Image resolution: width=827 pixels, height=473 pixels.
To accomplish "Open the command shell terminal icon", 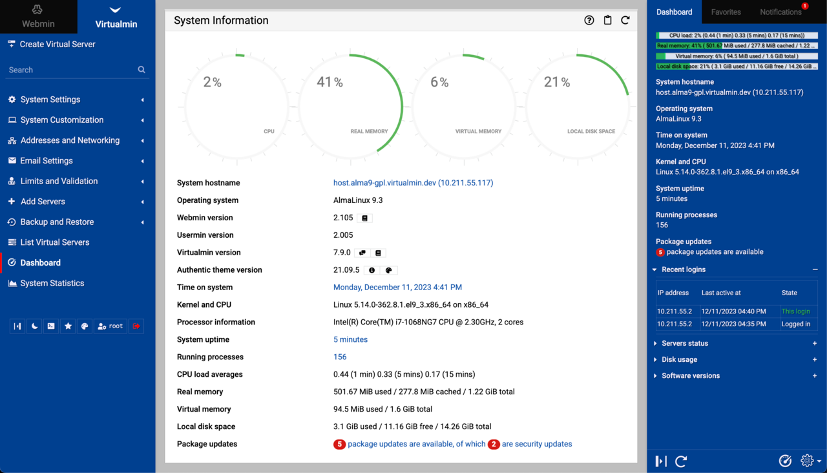I will (51, 326).
